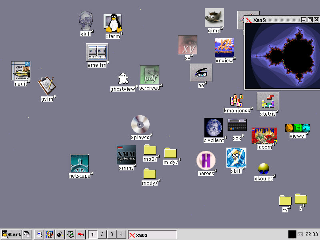This screenshot has width=320, height=240.
Task: Launch netscape ship wheel icon
Action: pyautogui.click(x=79, y=163)
